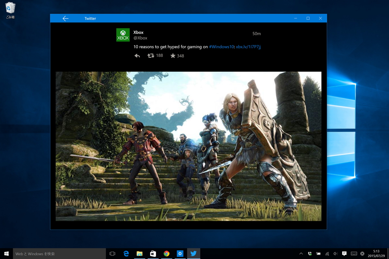Open Task View from the taskbar

pyautogui.click(x=112, y=254)
